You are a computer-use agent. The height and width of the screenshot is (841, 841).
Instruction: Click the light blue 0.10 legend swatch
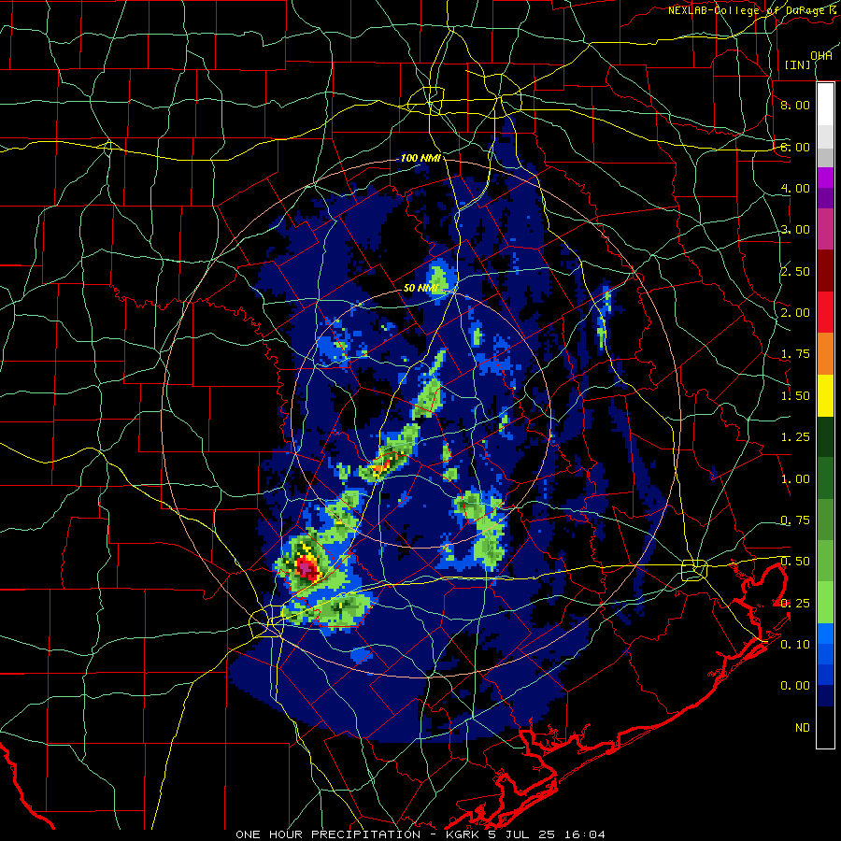tap(825, 634)
